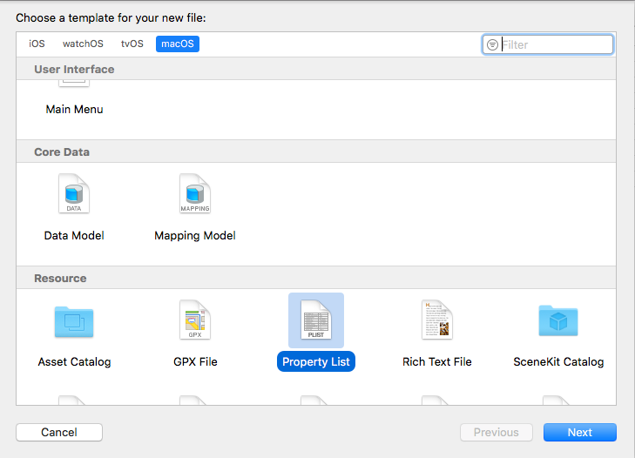635x458 pixels.
Task: Click the Cancel button
Action: (x=59, y=433)
